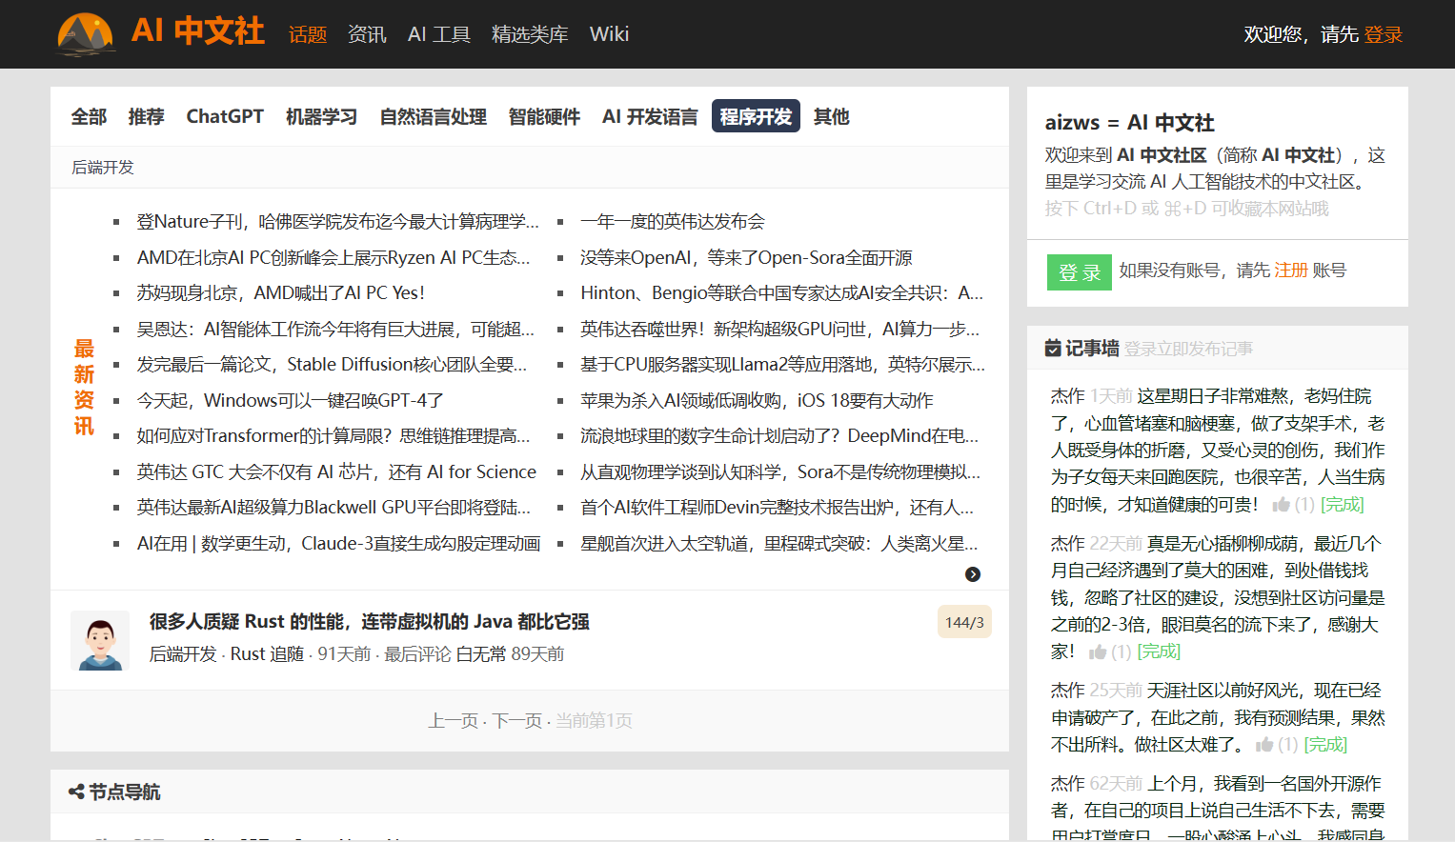Select the 程序开发 category tab
The height and width of the screenshot is (842, 1455).
(x=755, y=116)
